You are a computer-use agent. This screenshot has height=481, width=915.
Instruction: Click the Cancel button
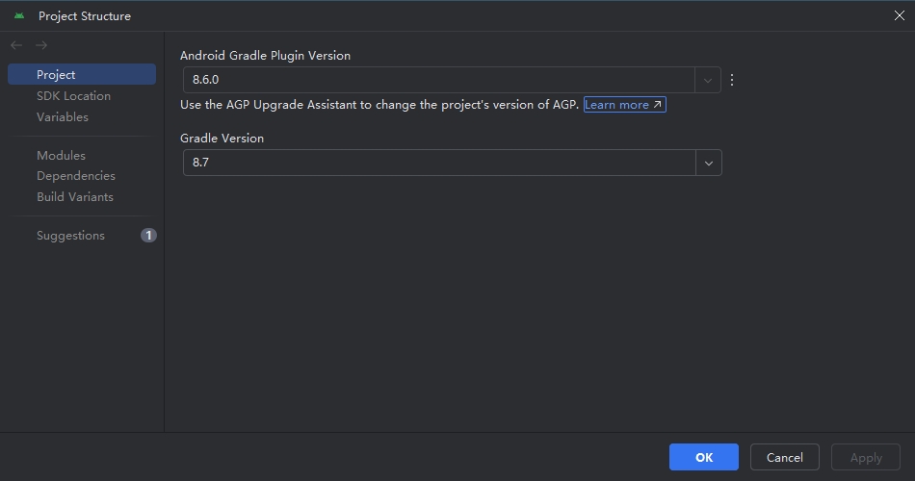[784, 458]
